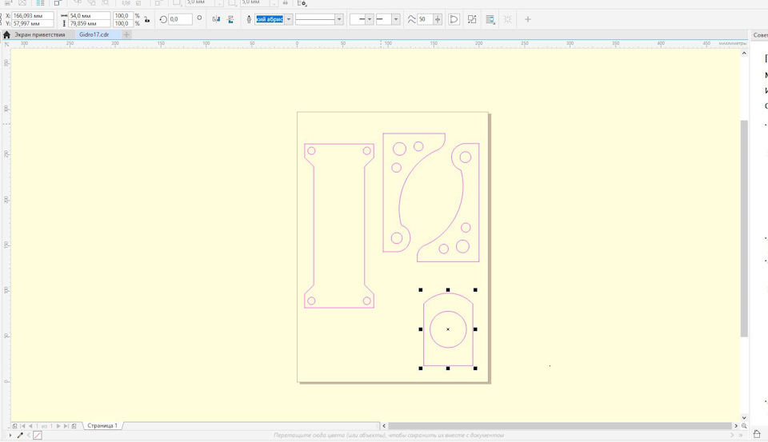The height and width of the screenshot is (442, 768).
Task: Click the horizontal scrollbar left arrow
Action: point(384,426)
